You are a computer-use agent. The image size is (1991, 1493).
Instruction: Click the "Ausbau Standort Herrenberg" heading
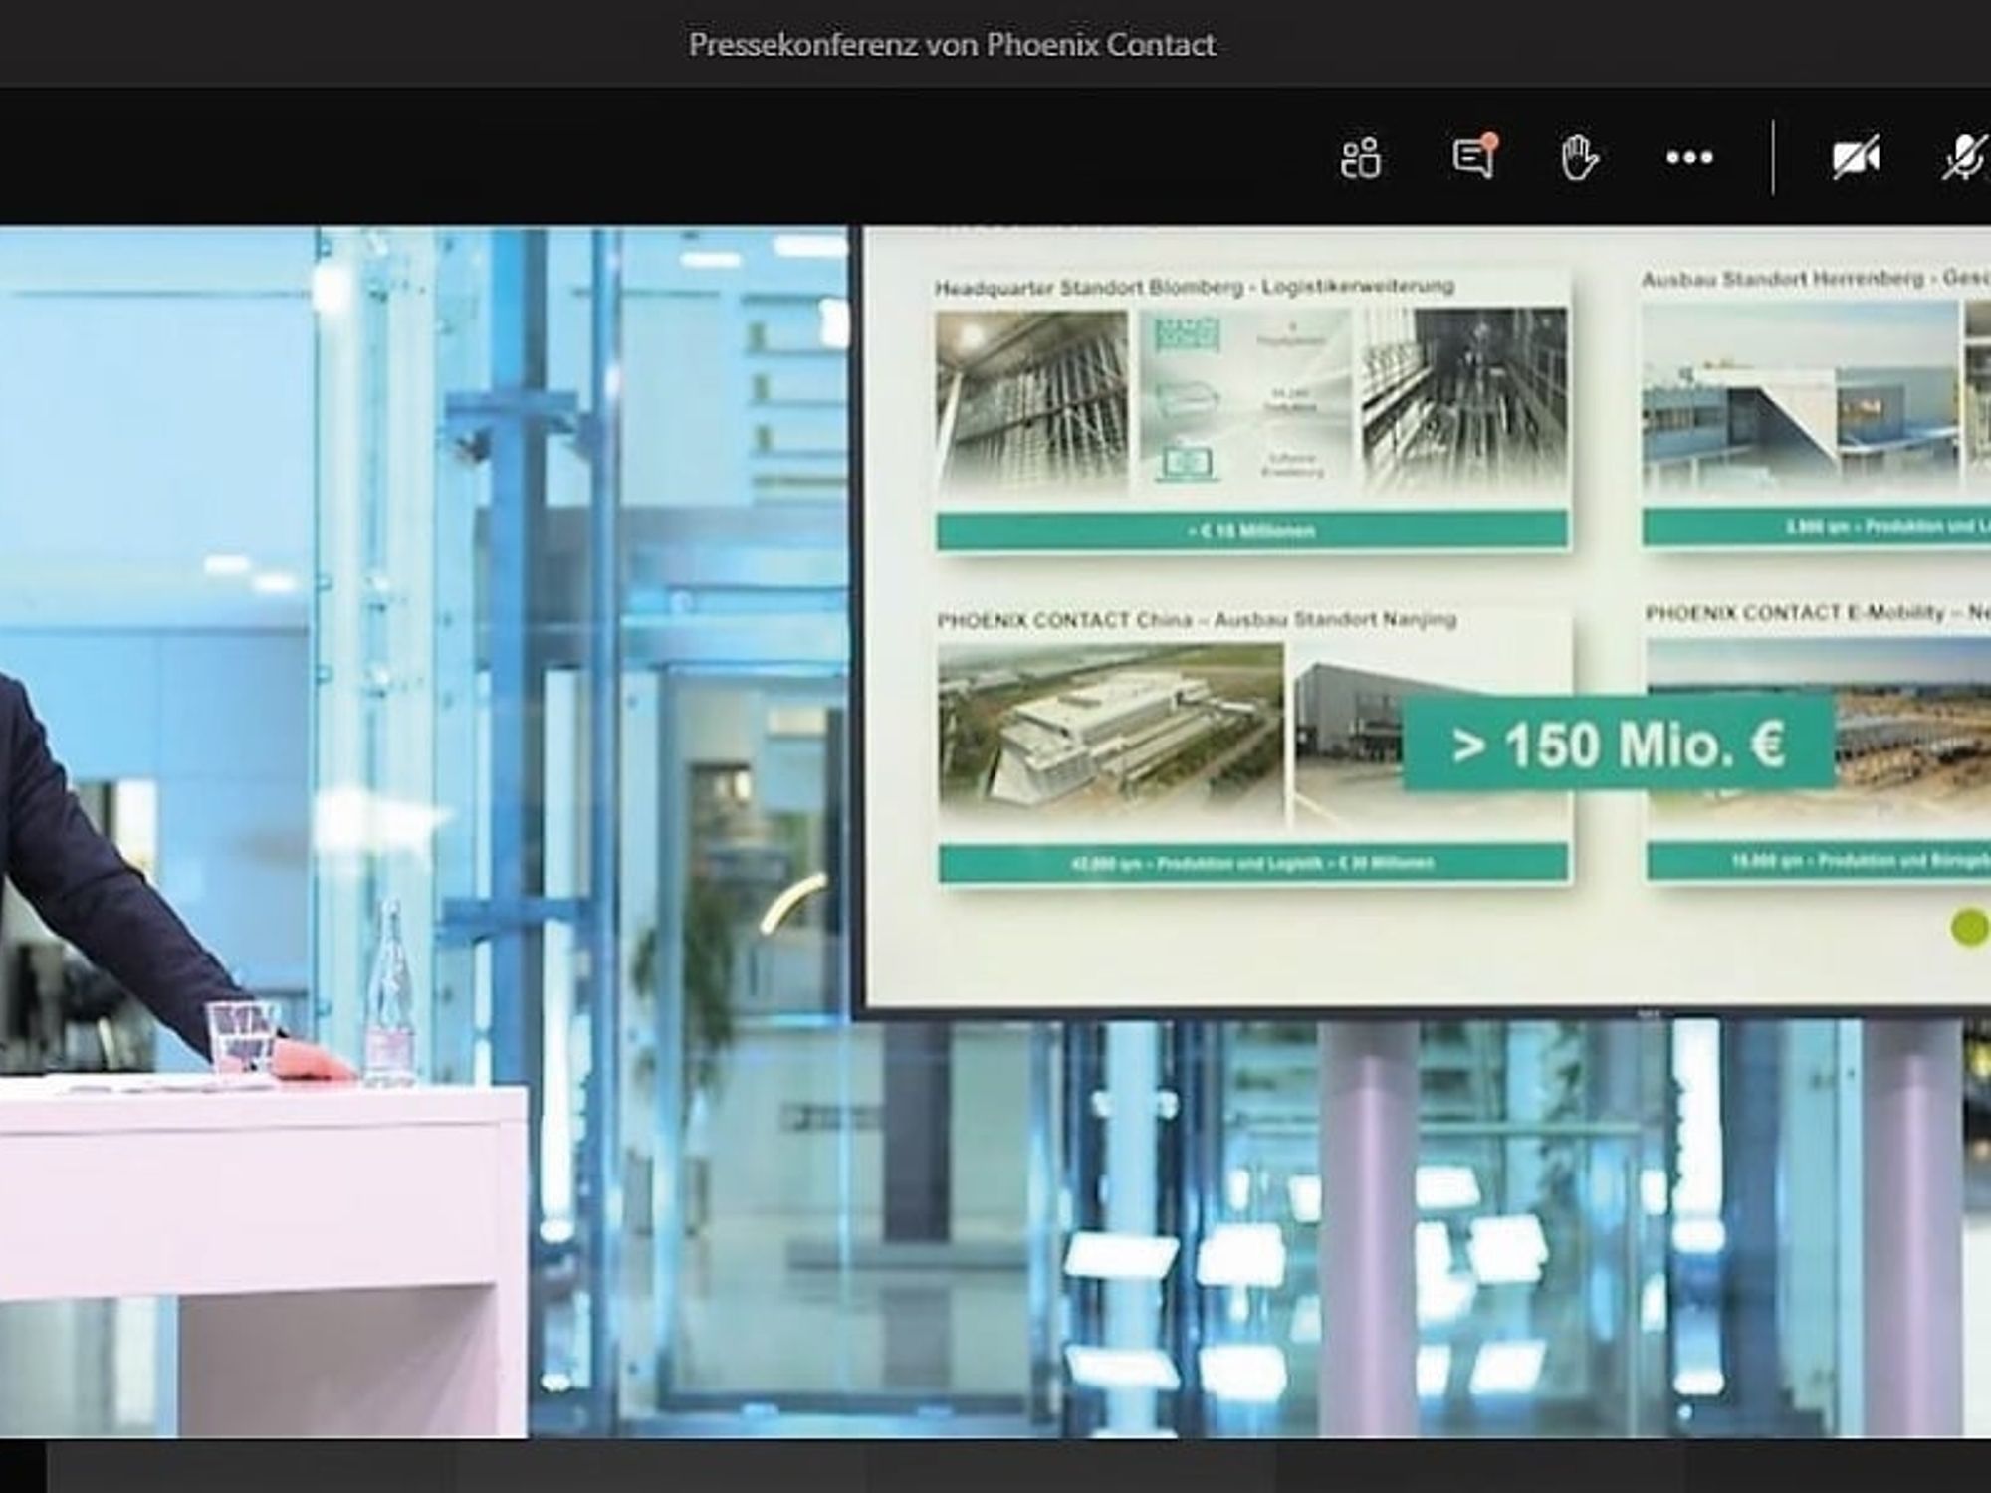pos(1782,280)
